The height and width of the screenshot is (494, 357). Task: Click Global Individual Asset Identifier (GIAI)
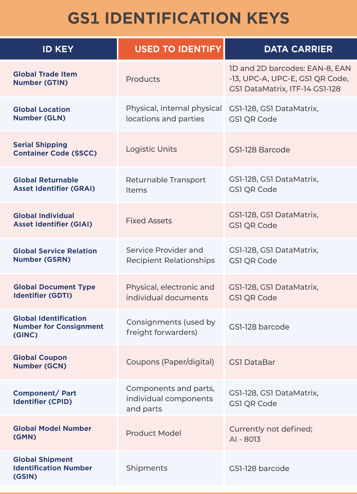53,220
